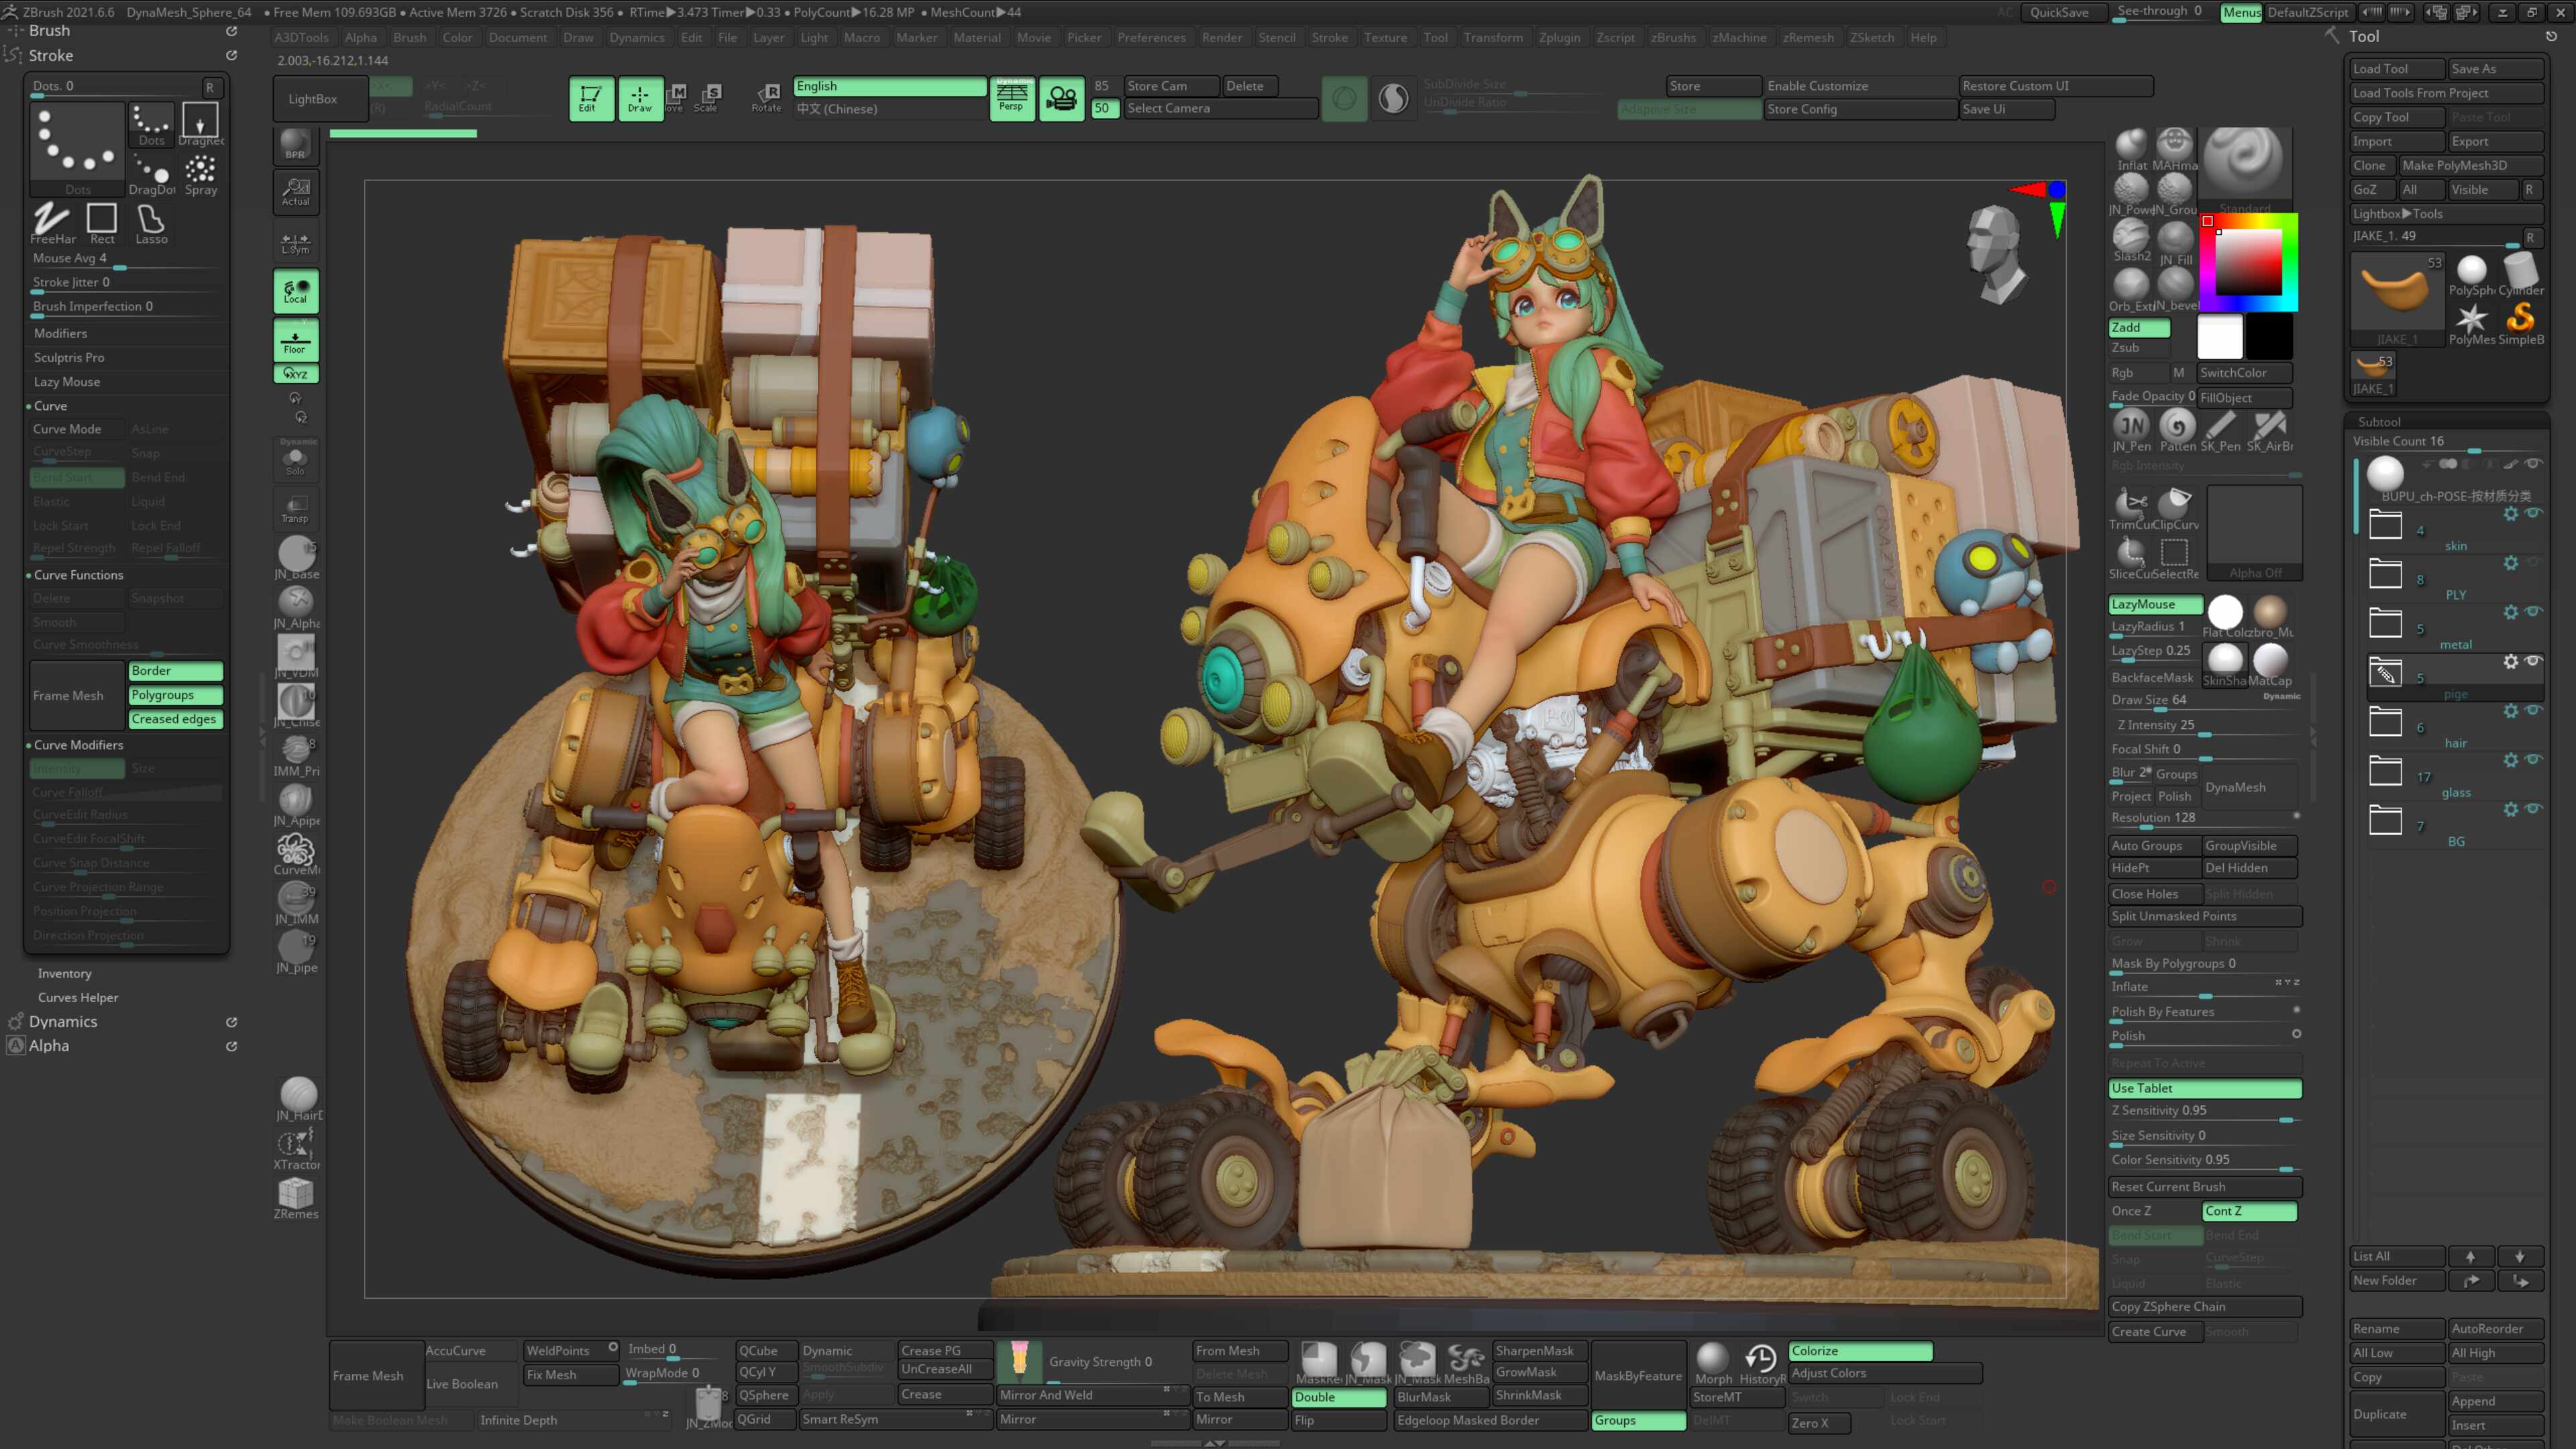
Task: Click the Persp perspective icon
Action: tap(1012, 98)
